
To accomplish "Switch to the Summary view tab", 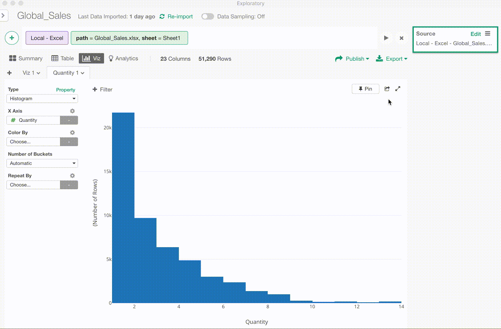I will pyautogui.click(x=26, y=58).
